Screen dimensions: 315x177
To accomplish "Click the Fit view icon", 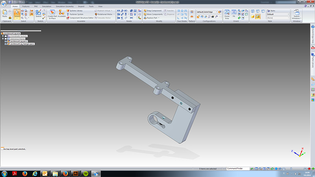I will point(234,13).
